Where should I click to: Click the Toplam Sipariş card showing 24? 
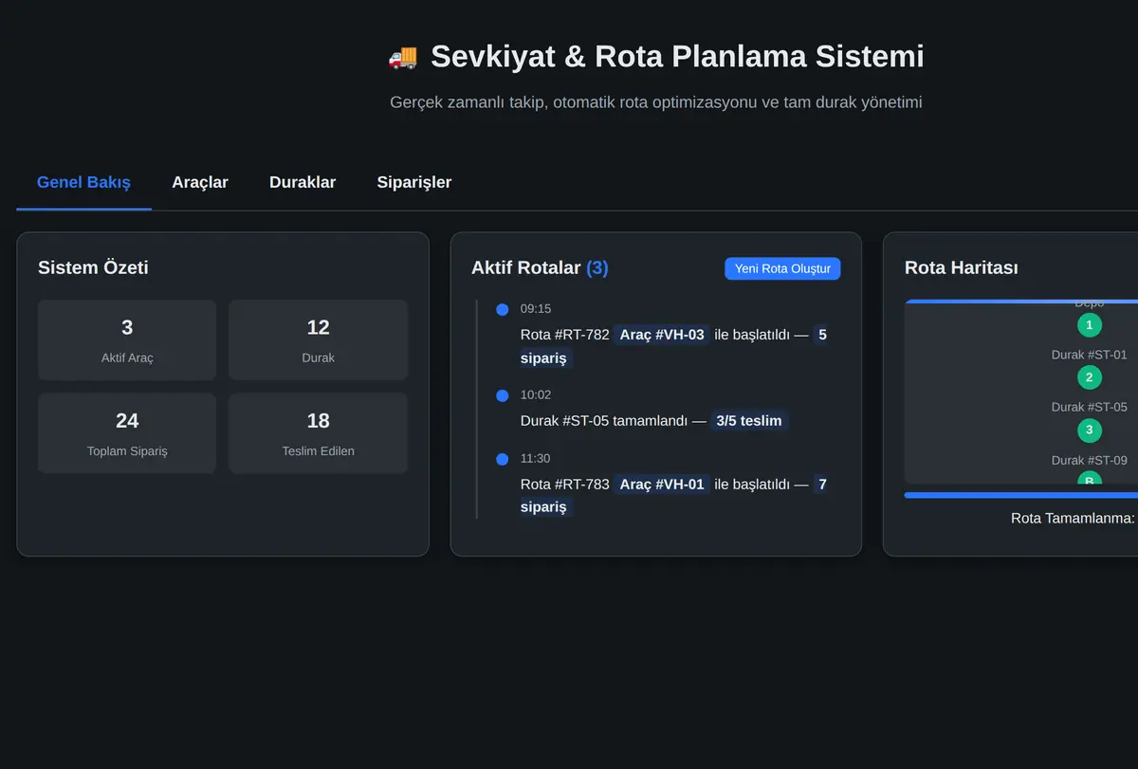pyautogui.click(x=127, y=432)
